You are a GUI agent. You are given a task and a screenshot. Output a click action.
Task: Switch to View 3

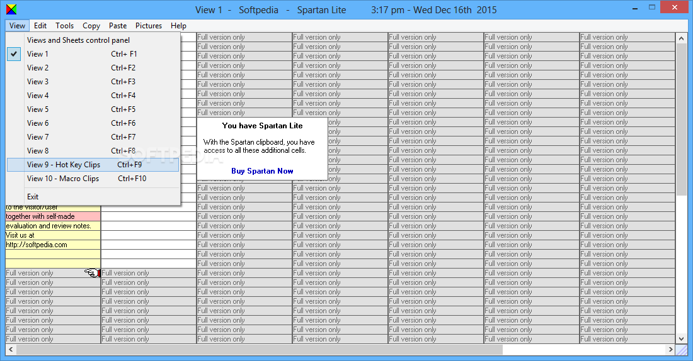[93, 82]
